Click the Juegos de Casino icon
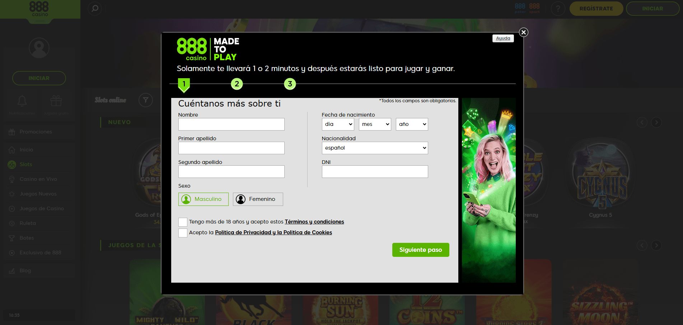This screenshot has height=325, width=683. [12, 209]
